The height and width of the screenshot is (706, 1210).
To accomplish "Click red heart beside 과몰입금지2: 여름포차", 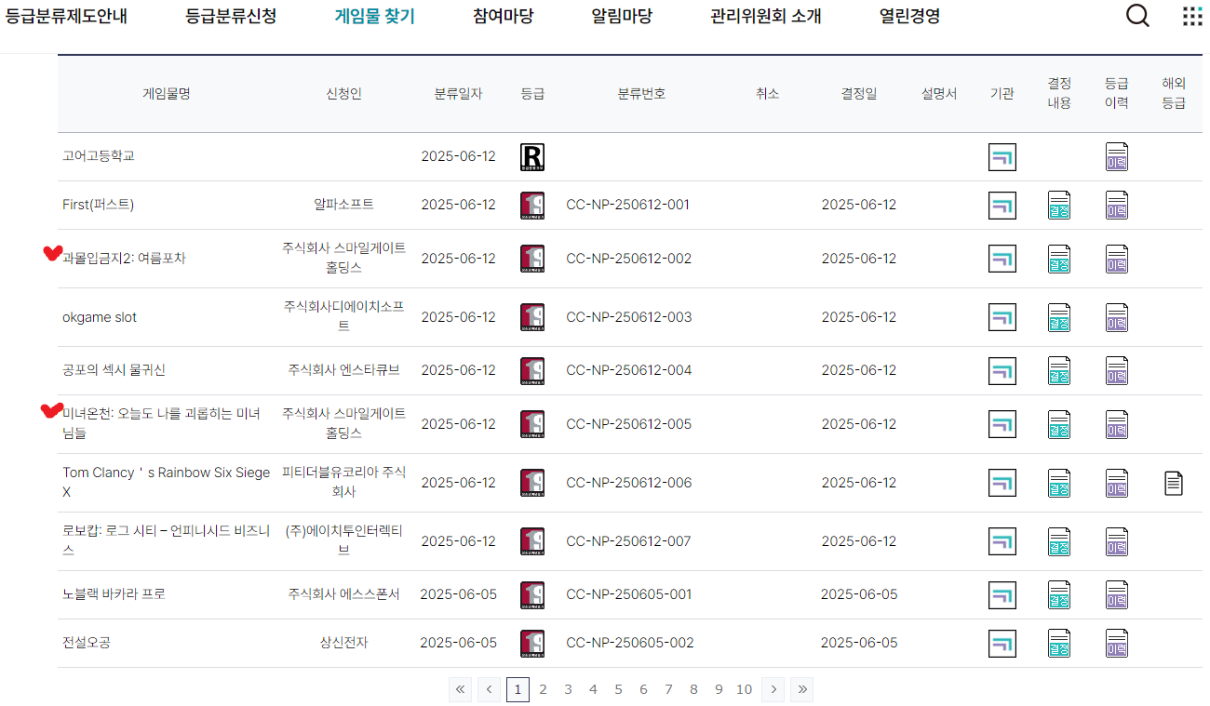I will [53, 254].
